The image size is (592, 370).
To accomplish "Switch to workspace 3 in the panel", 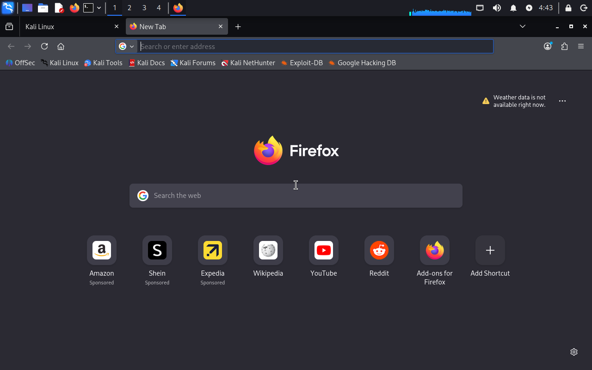I will coord(144,8).
